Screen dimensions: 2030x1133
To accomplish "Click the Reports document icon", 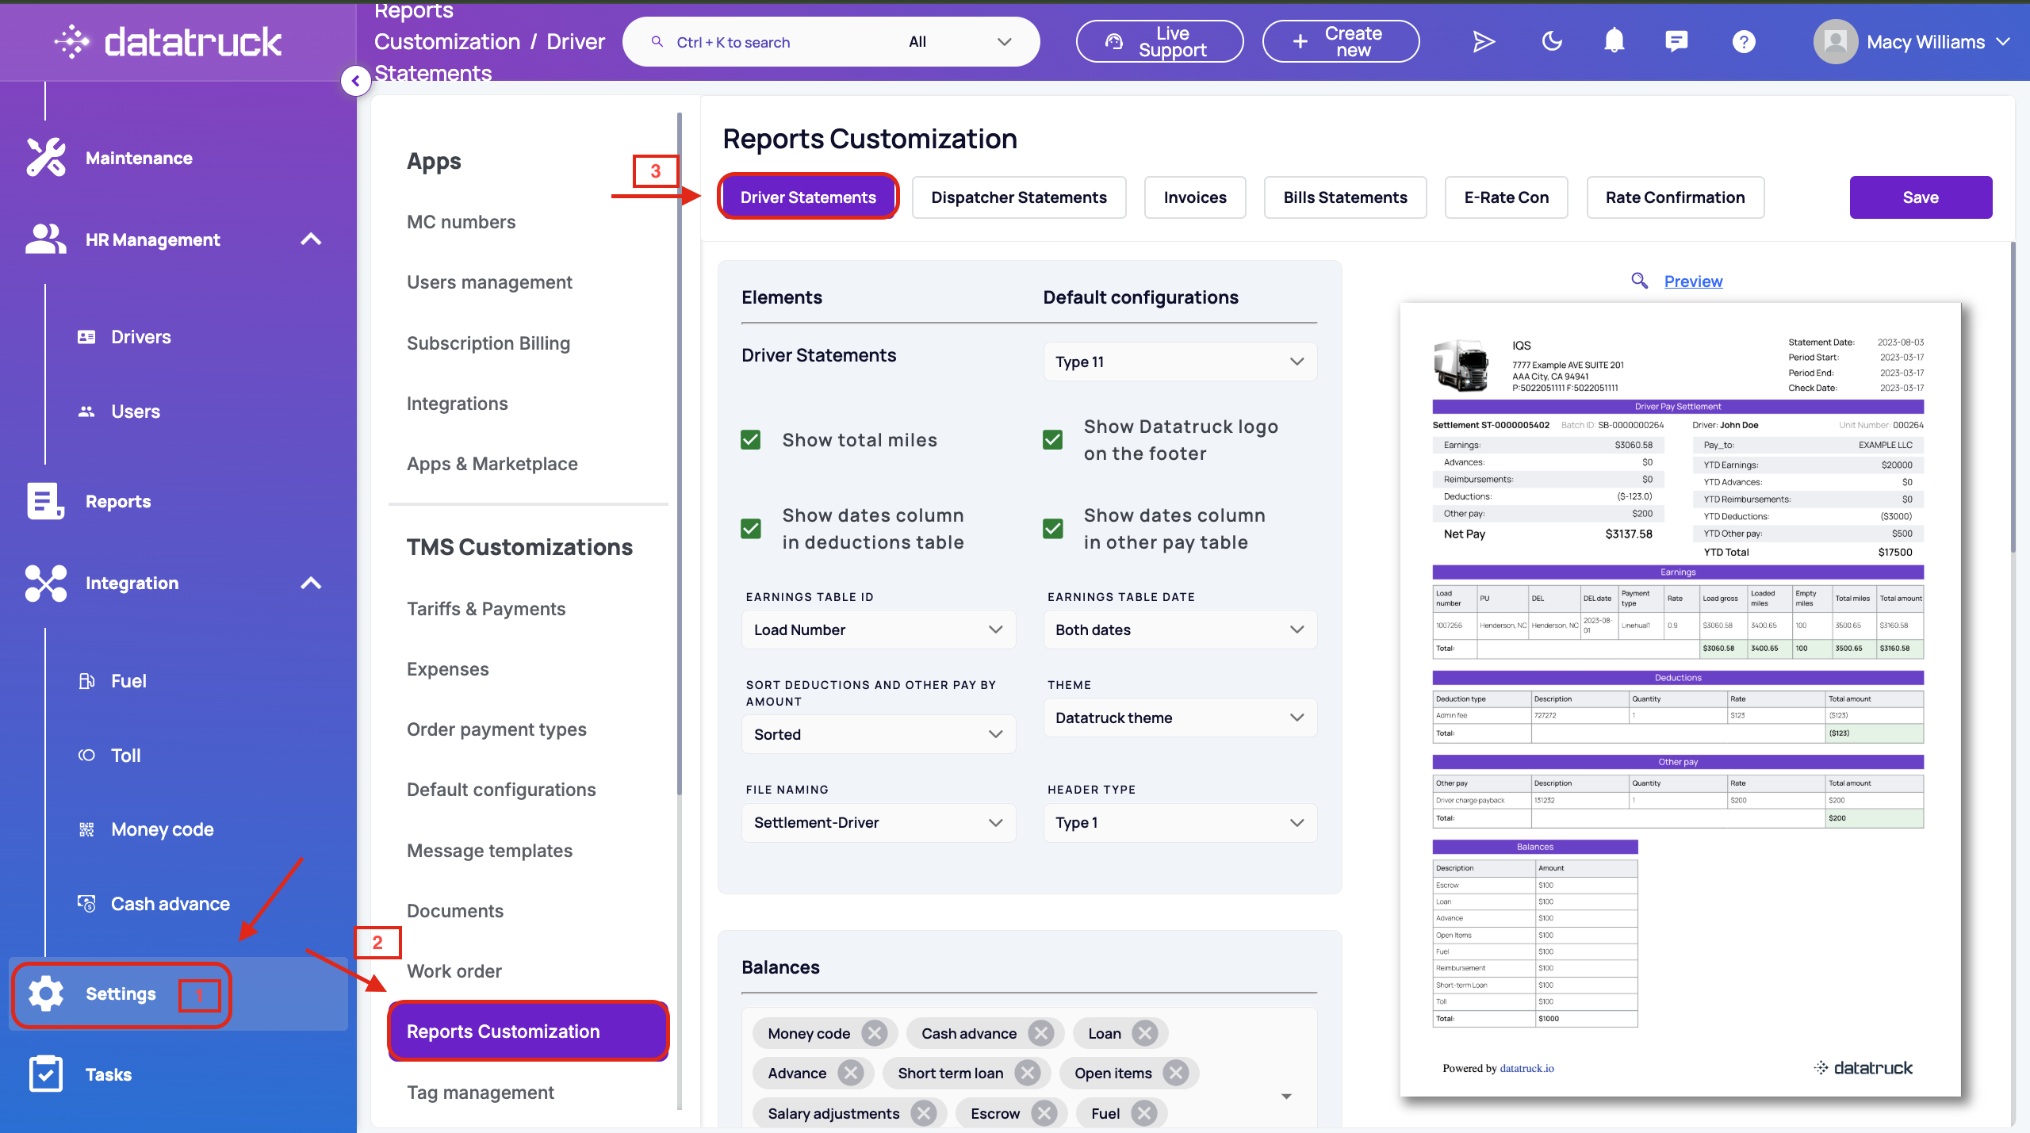I will click(46, 501).
